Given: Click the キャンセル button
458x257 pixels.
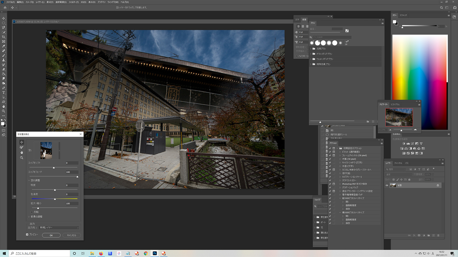Looking at the screenshot, I should [72, 235].
